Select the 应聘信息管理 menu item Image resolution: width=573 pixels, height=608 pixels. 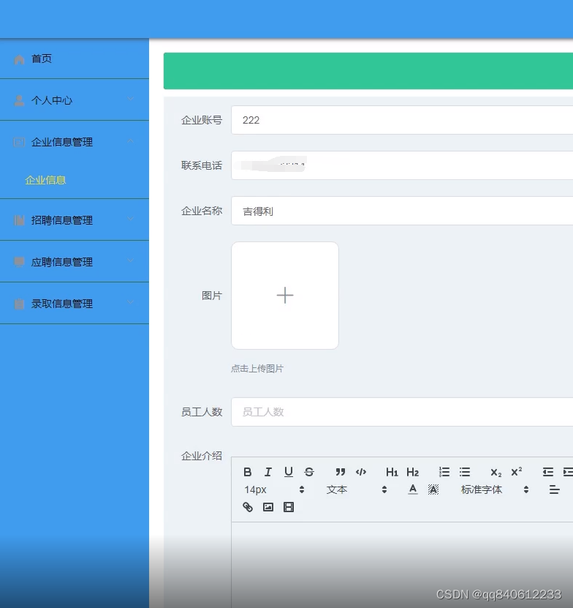point(75,262)
